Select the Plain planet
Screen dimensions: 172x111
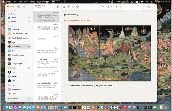(19, 85)
